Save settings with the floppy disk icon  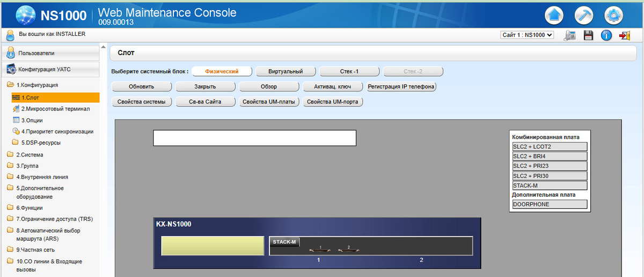(x=589, y=35)
